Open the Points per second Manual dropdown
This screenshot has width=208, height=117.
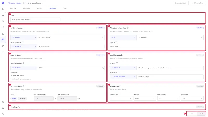(24, 68)
